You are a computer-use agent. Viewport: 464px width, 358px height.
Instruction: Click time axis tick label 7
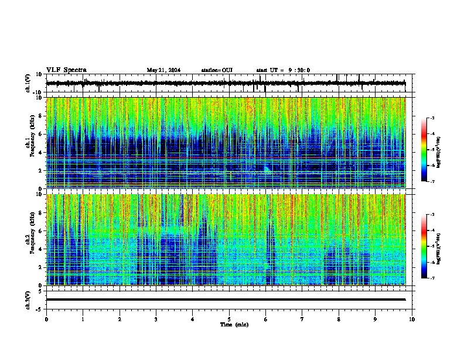click(302, 319)
